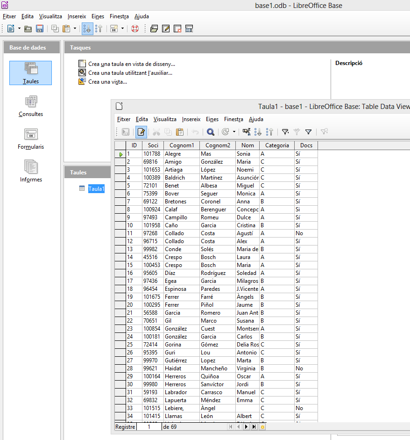Open the New document dropdown arrow
The height and width of the screenshot is (440, 410).
pos(19,29)
